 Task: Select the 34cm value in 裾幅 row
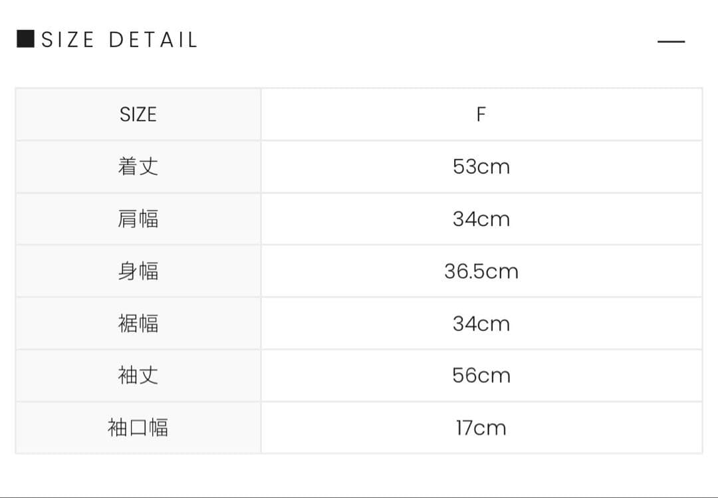[481, 324]
